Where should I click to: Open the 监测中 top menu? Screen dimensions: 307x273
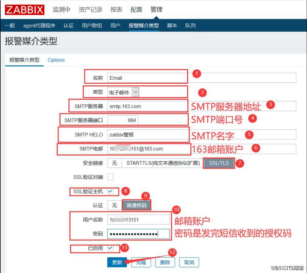[x=61, y=9]
